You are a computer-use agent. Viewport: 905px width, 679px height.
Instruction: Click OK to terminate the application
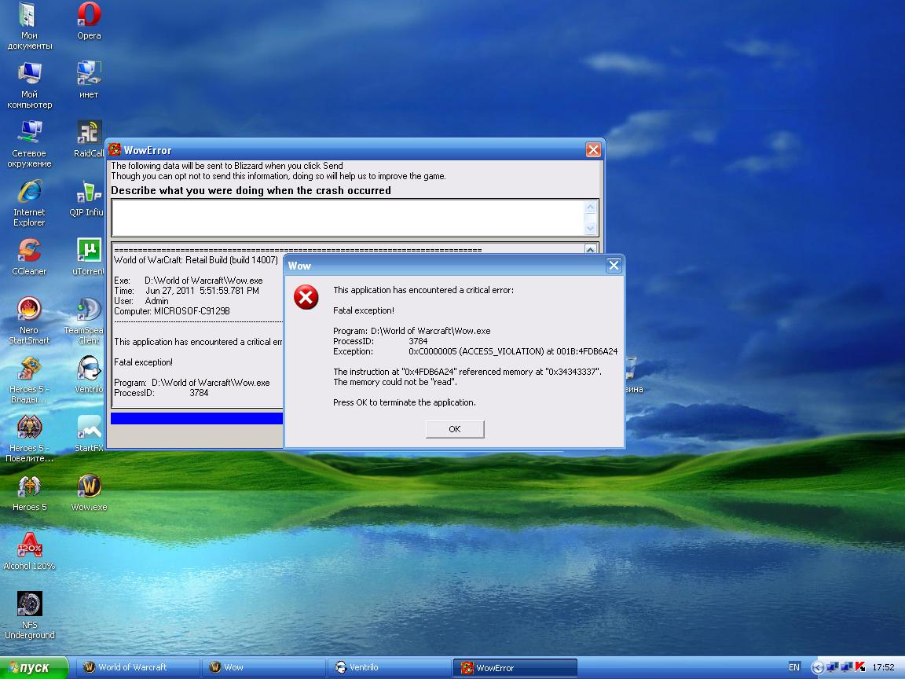[x=455, y=429]
